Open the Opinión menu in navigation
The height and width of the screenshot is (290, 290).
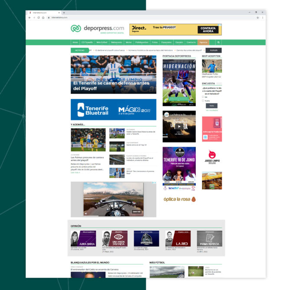click(179, 43)
